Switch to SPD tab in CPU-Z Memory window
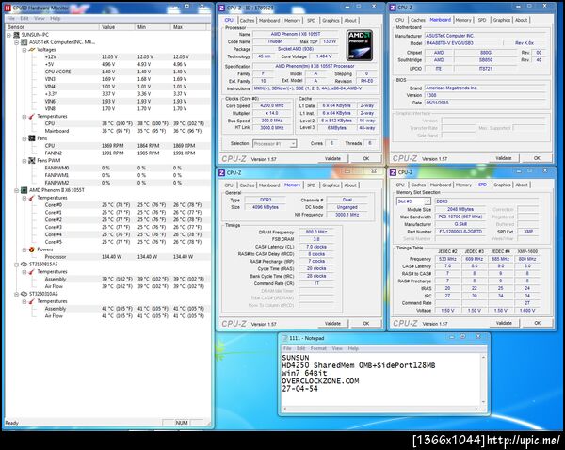The width and height of the screenshot is (565, 450). pyautogui.click(x=311, y=185)
